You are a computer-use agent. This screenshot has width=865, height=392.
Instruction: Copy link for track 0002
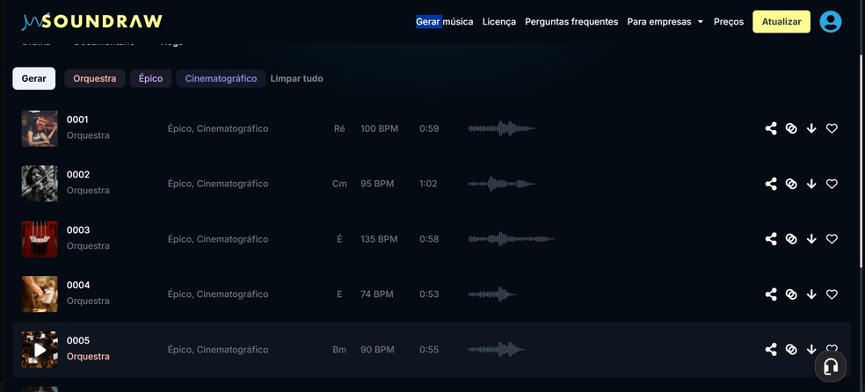[x=791, y=184]
